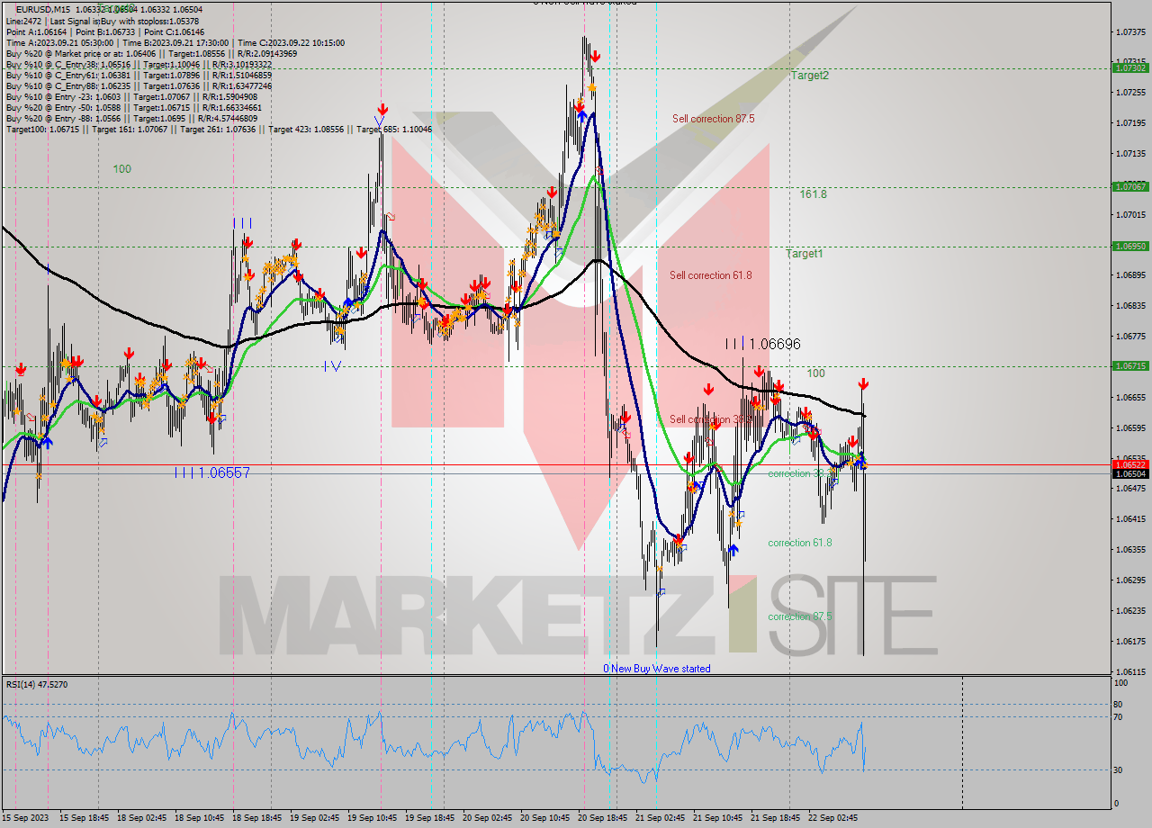Screen dimensions: 1152x828
Task: Click the green '100' label beside 1.06715 line
Action: (815, 373)
